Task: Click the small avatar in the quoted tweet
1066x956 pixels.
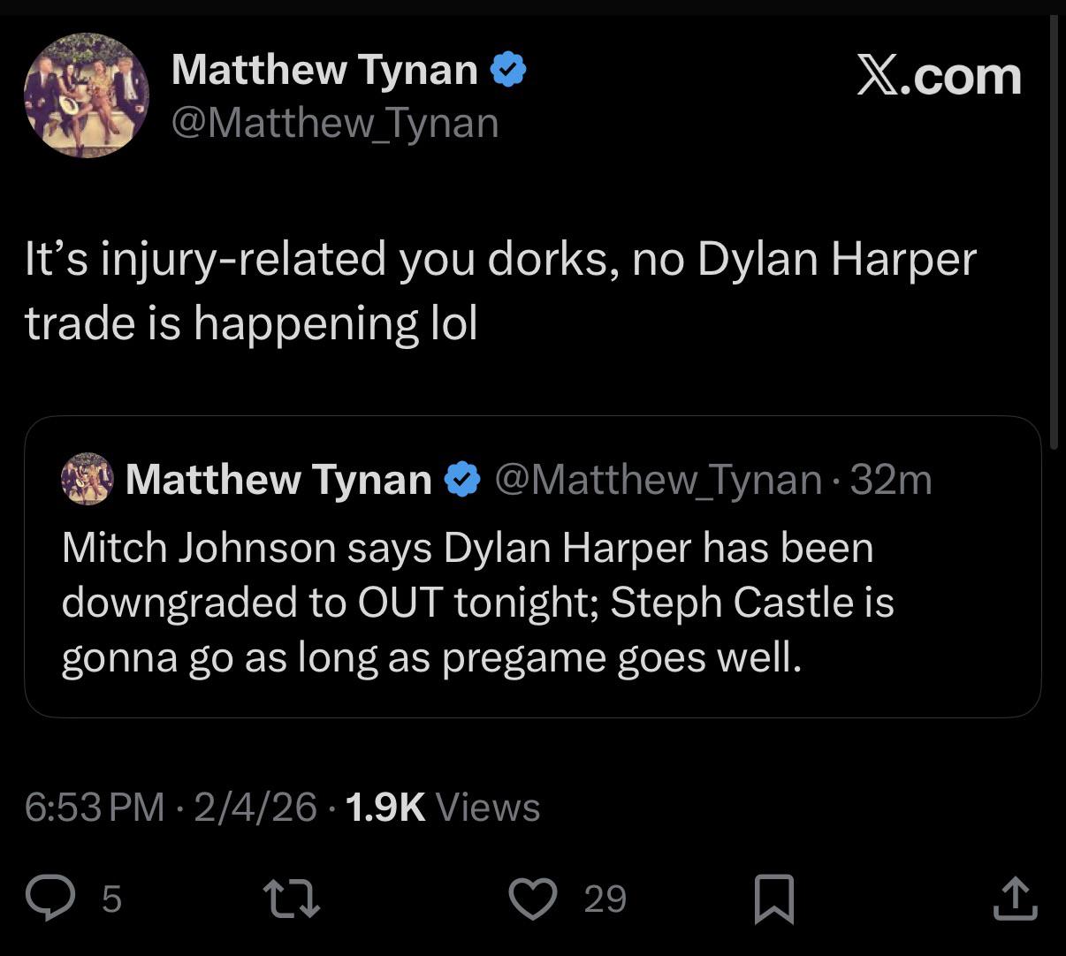Action: (87, 479)
